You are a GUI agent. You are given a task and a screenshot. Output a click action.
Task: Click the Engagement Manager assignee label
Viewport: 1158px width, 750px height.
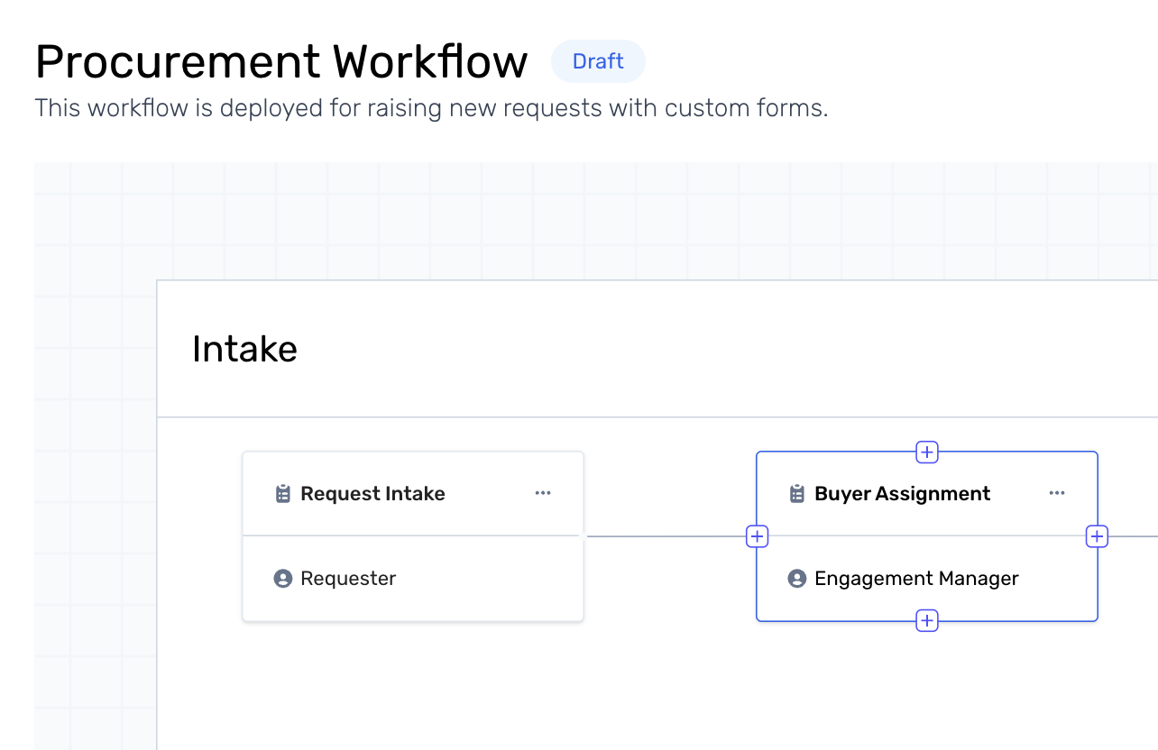(x=916, y=579)
